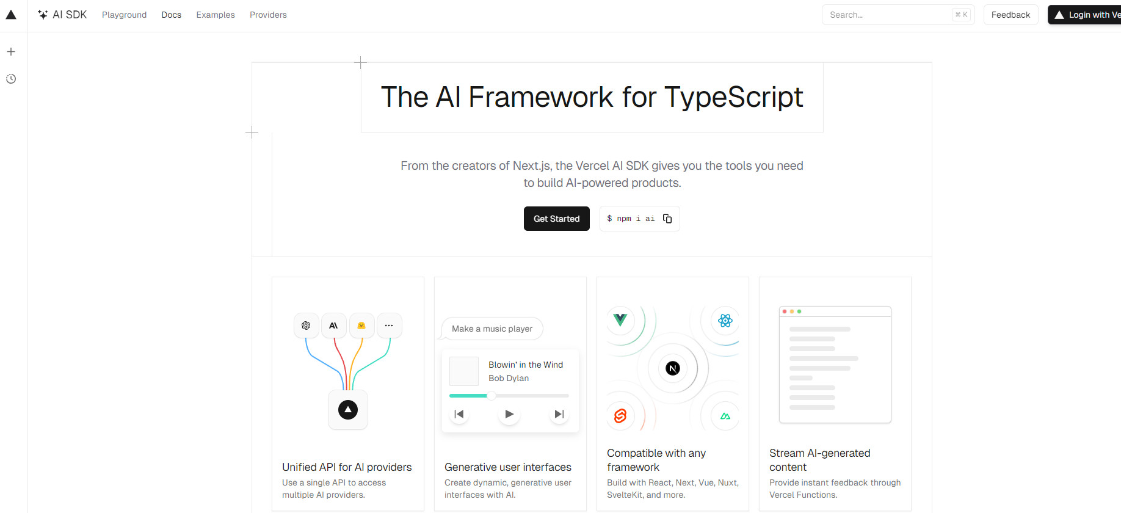Screen dimensions: 1121x513
Task: Open the history clock icon in sidebar
Action: pos(11,79)
